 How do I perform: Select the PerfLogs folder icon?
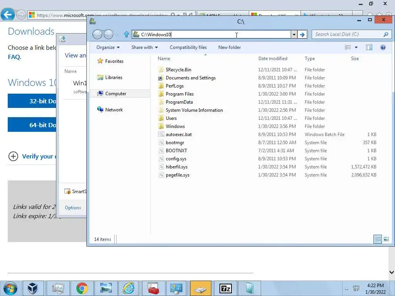161,86
